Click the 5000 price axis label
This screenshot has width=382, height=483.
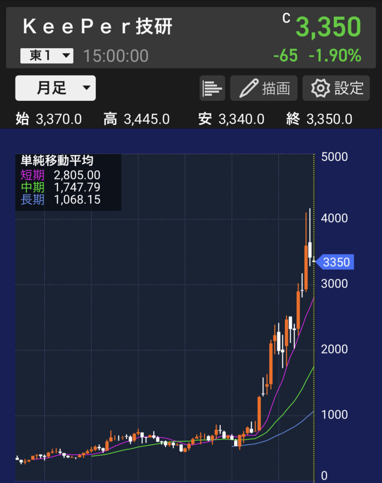tap(334, 157)
